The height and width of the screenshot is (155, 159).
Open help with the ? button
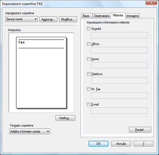click(x=143, y=144)
